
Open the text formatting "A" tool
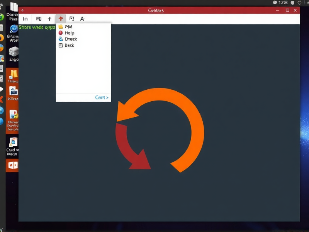82,18
